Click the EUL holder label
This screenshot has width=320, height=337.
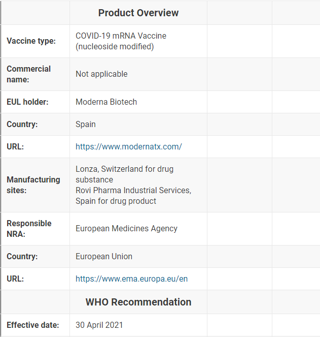click(x=27, y=102)
